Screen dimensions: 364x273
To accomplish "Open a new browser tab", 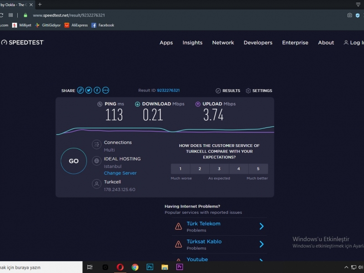I will tap(40, 5).
